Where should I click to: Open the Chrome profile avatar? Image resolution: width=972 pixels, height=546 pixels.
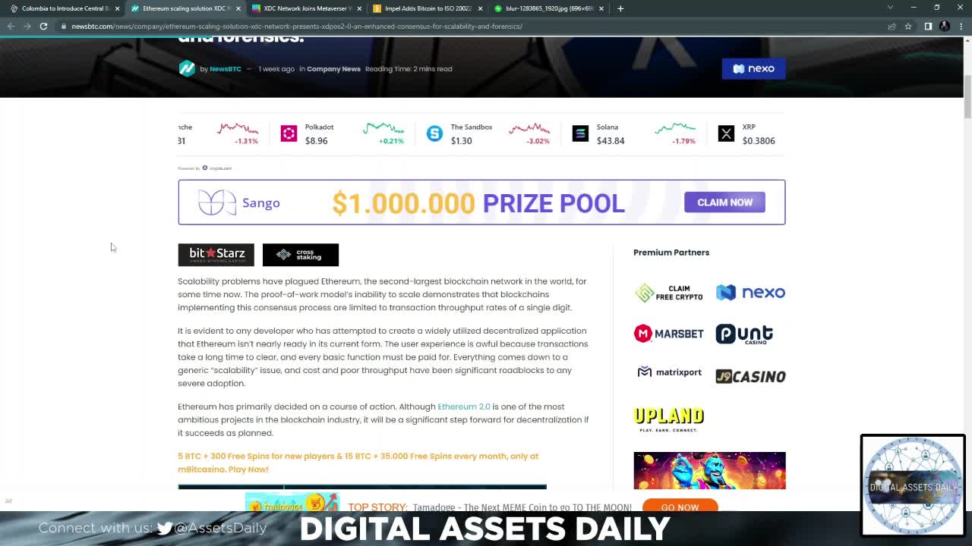coord(944,26)
